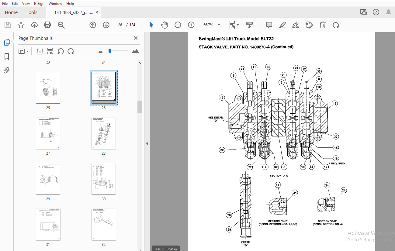Close the Page Thumbnails panel

coord(136,38)
